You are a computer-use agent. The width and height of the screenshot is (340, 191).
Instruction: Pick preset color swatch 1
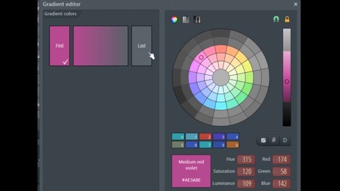coord(192,137)
